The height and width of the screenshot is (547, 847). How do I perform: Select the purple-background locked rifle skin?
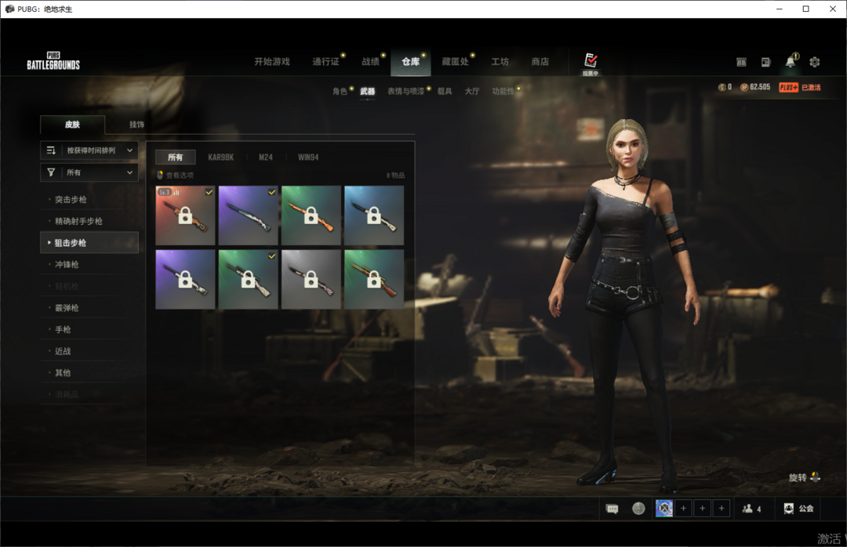pos(185,279)
